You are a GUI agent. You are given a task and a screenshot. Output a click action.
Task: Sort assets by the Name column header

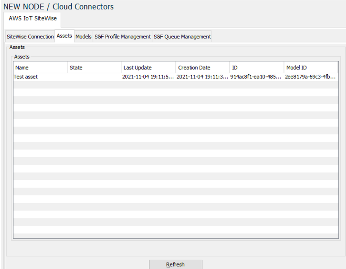click(40, 68)
